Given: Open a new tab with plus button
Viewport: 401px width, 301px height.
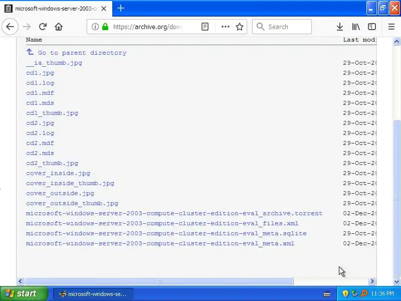Looking at the screenshot, I should click(x=121, y=8).
